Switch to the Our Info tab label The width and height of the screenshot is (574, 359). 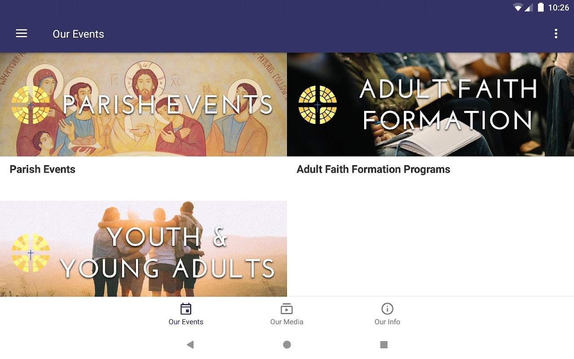pos(387,322)
